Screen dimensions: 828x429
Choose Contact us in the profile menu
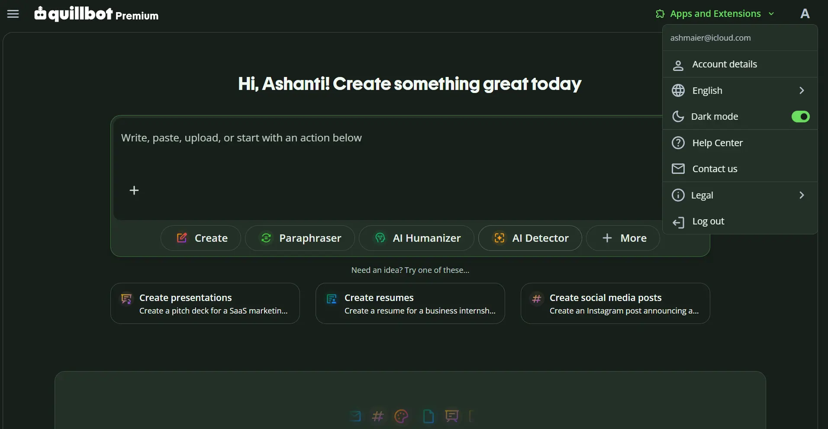coord(740,169)
